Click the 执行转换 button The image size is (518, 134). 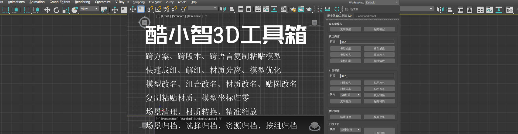coord(379,95)
